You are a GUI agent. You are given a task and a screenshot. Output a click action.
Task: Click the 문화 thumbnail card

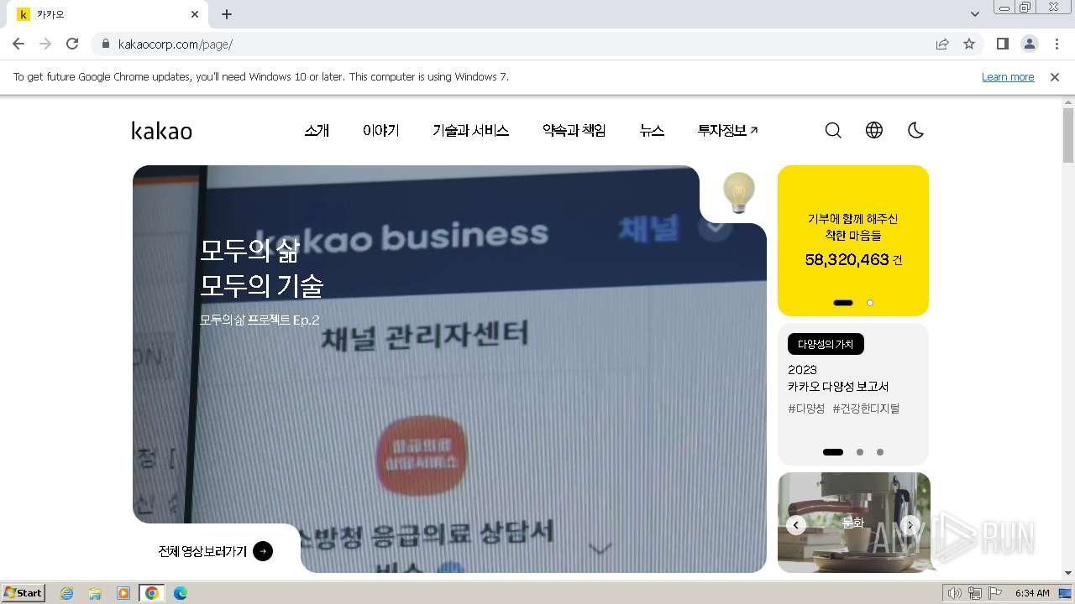pyautogui.click(x=853, y=523)
